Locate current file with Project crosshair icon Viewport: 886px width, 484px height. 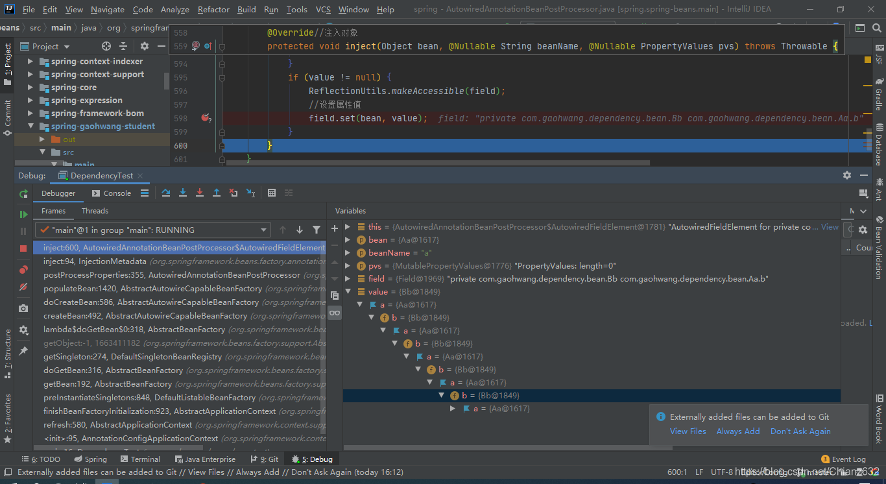[x=106, y=46]
